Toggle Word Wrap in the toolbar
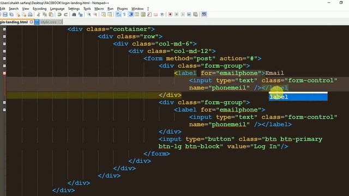 pyautogui.click(x=118, y=15)
